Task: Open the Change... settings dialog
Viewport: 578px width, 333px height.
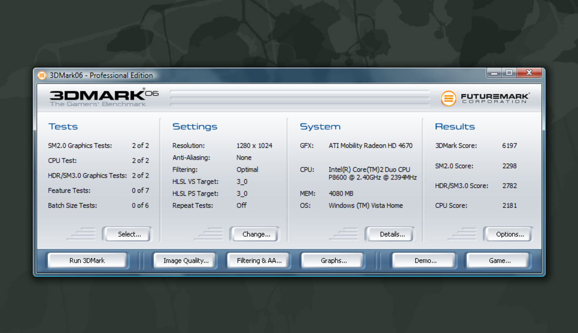Action: tap(255, 234)
